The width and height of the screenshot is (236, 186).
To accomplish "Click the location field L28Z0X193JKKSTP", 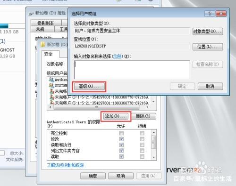I will (x=132, y=46).
